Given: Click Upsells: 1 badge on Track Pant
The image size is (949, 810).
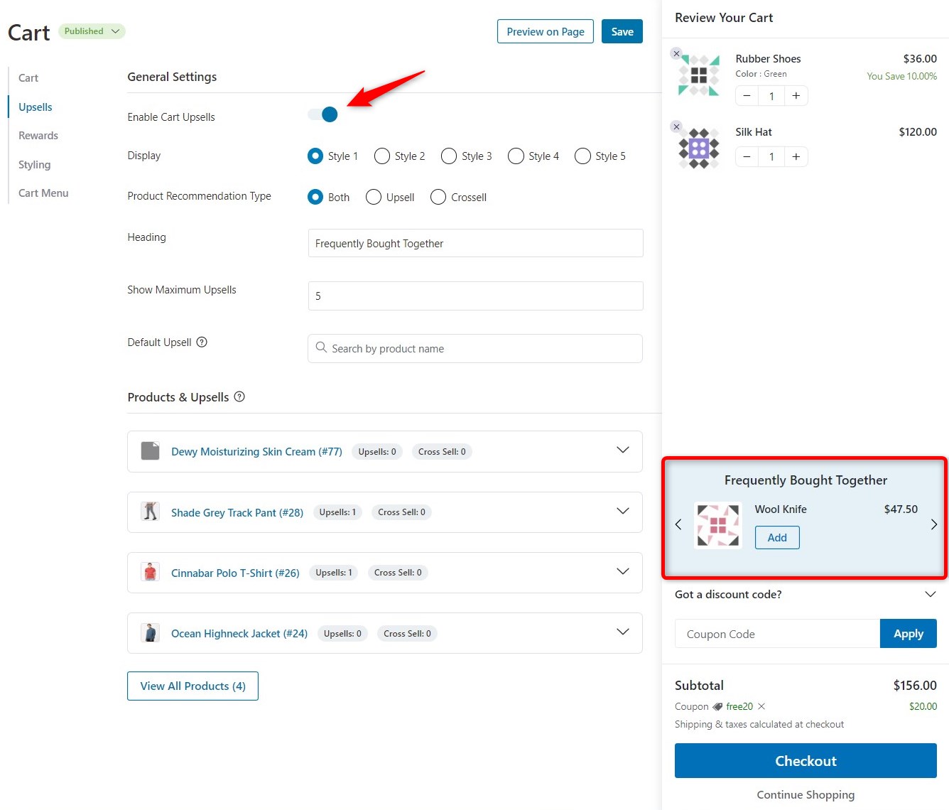Looking at the screenshot, I should pos(337,512).
